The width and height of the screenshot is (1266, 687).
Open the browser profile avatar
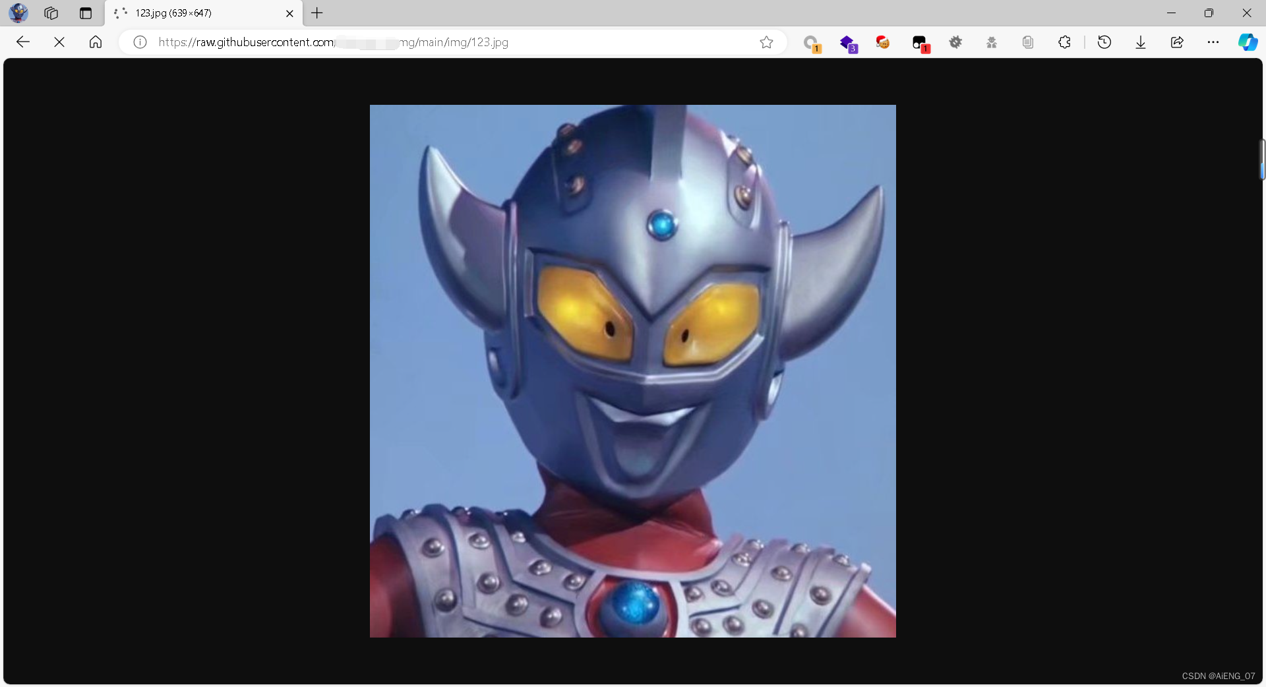pyautogui.click(x=18, y=13)
